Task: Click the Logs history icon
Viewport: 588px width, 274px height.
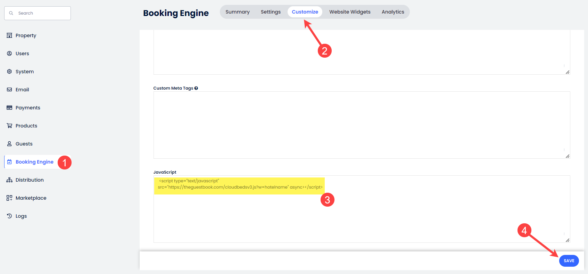Action: pyautogui.click(x=9, y=216)
